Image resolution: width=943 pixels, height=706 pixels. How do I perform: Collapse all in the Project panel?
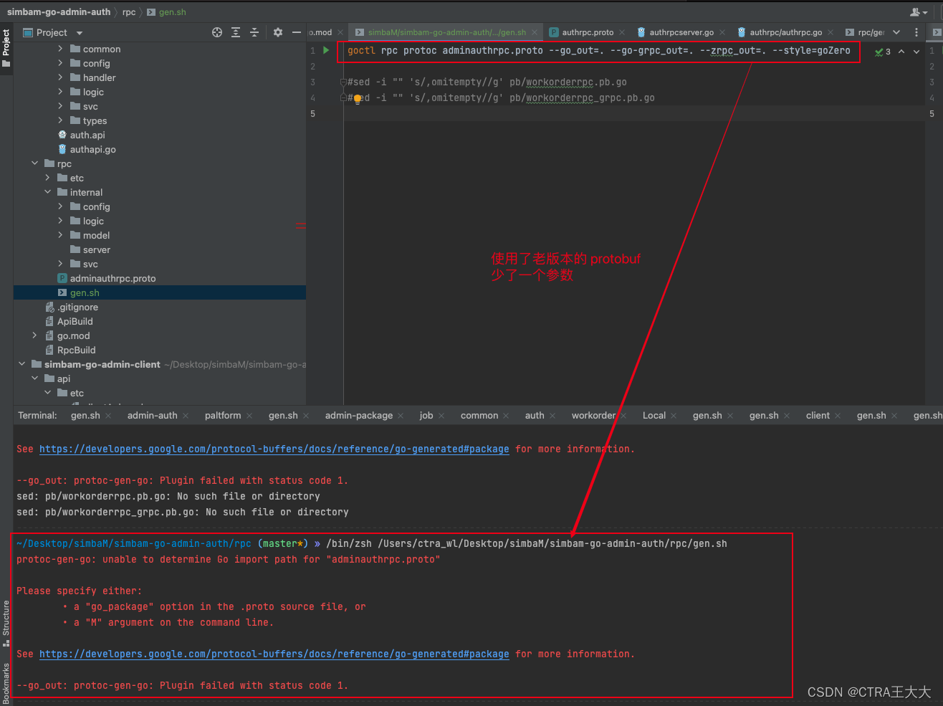click(x=254, y=32)
